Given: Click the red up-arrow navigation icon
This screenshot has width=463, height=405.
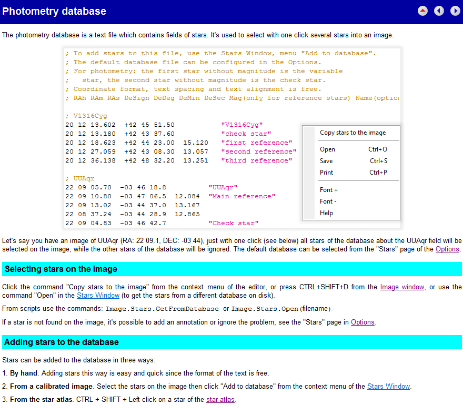Looking at the screenshot, I should (422, 11).
